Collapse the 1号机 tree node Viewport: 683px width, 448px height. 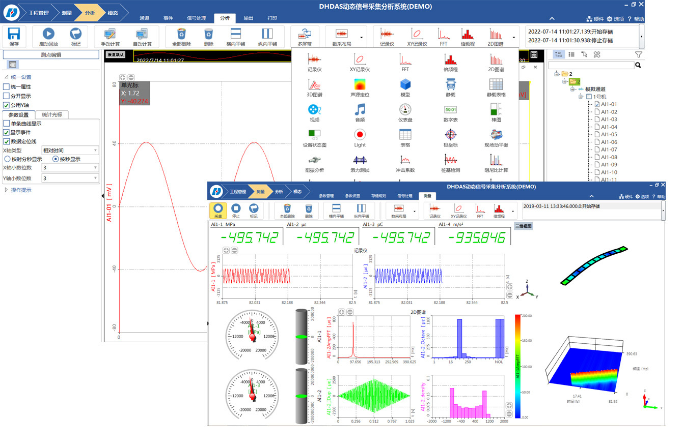point(581,97)
